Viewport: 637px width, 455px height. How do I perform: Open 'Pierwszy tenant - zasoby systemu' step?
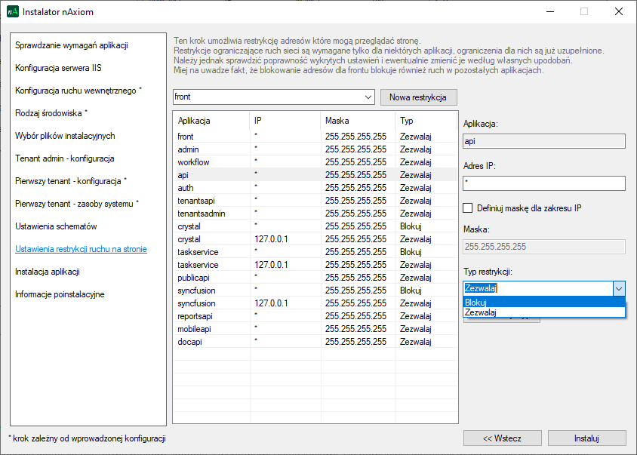click(77, 204)
